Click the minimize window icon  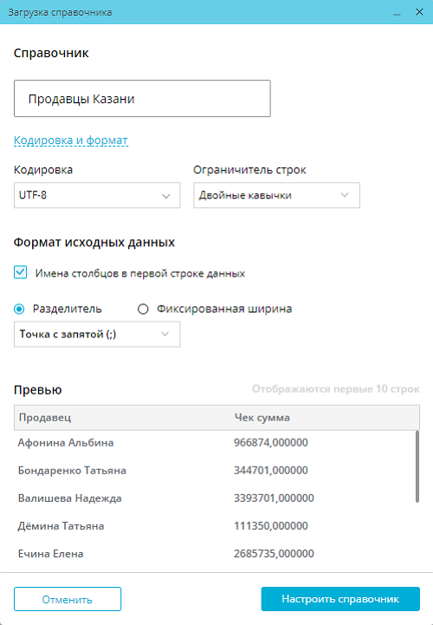click(x=397, y=12)
